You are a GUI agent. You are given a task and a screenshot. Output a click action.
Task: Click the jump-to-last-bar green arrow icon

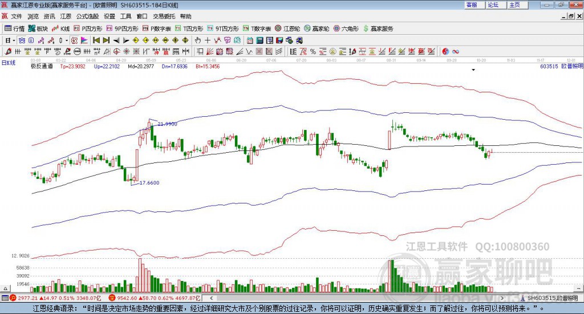[x=106, y=40]
